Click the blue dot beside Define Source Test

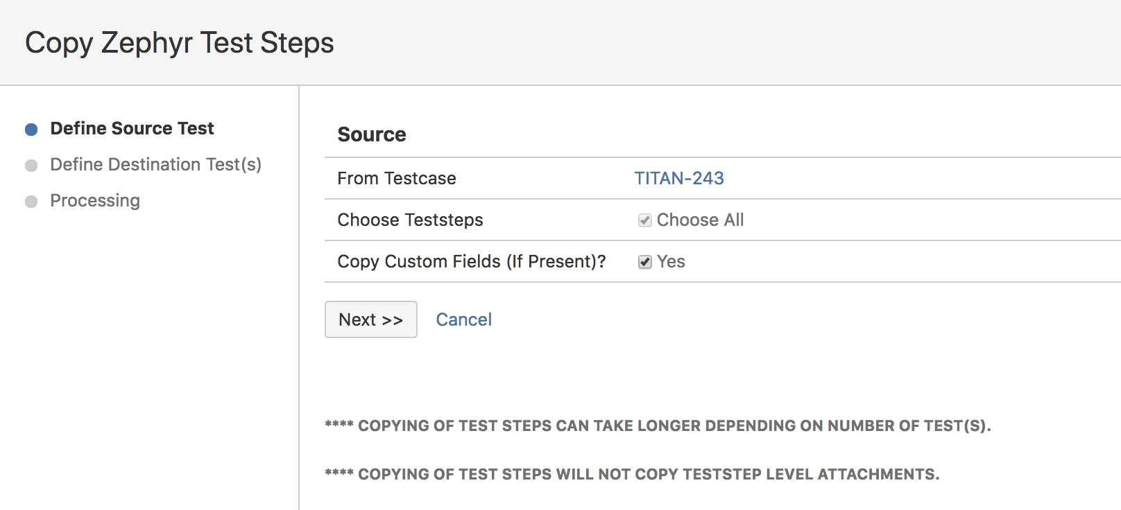point(31,127)
